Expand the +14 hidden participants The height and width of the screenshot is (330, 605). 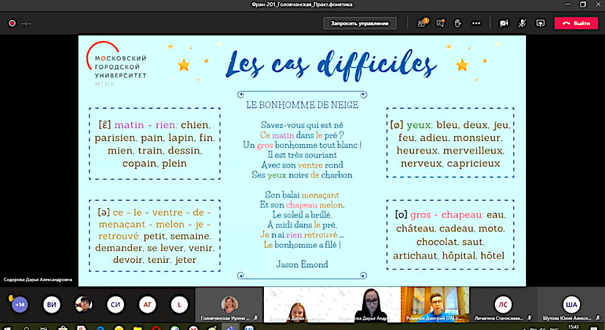tap(19, 305)
